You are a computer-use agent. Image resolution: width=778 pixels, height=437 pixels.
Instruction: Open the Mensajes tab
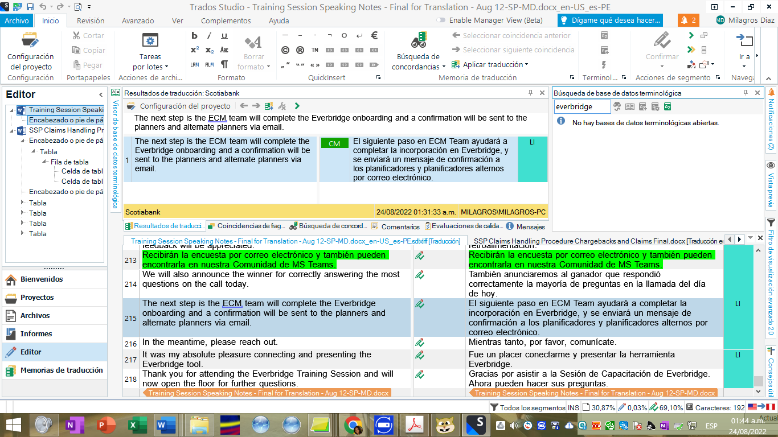(525, 226)
